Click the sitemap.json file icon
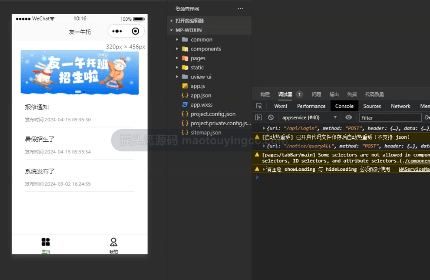The width and height of the screenshot is (430, 280). 185,132
